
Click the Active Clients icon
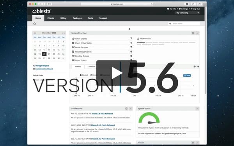(x=73, y=39)
